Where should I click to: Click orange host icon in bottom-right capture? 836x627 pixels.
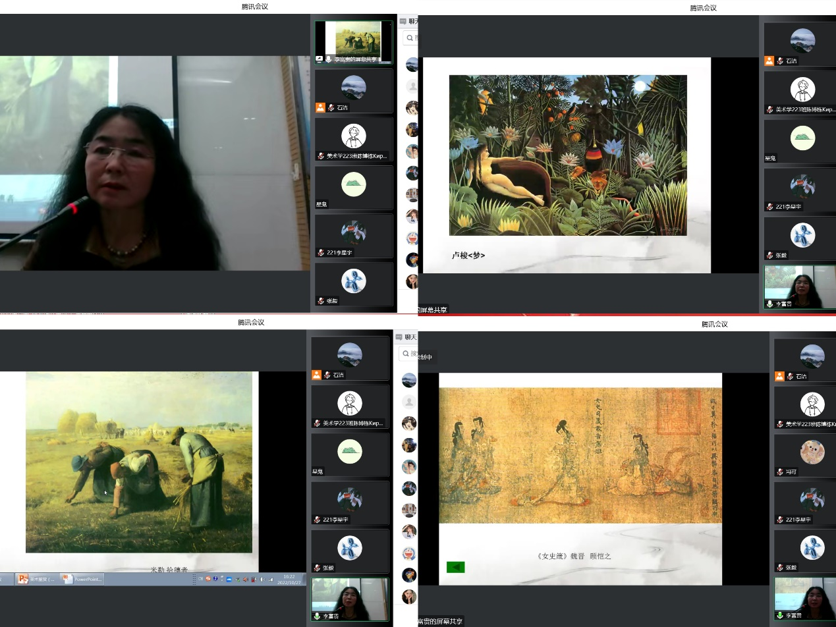click(x=779, y=376)
